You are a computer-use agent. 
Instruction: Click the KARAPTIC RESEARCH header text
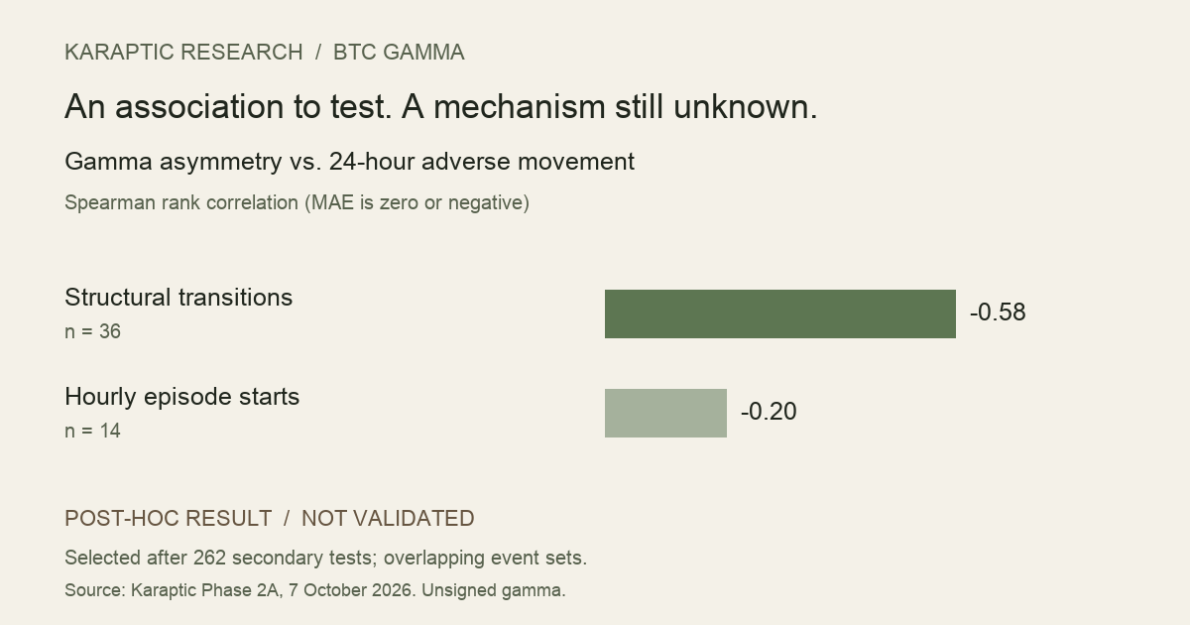183,53
